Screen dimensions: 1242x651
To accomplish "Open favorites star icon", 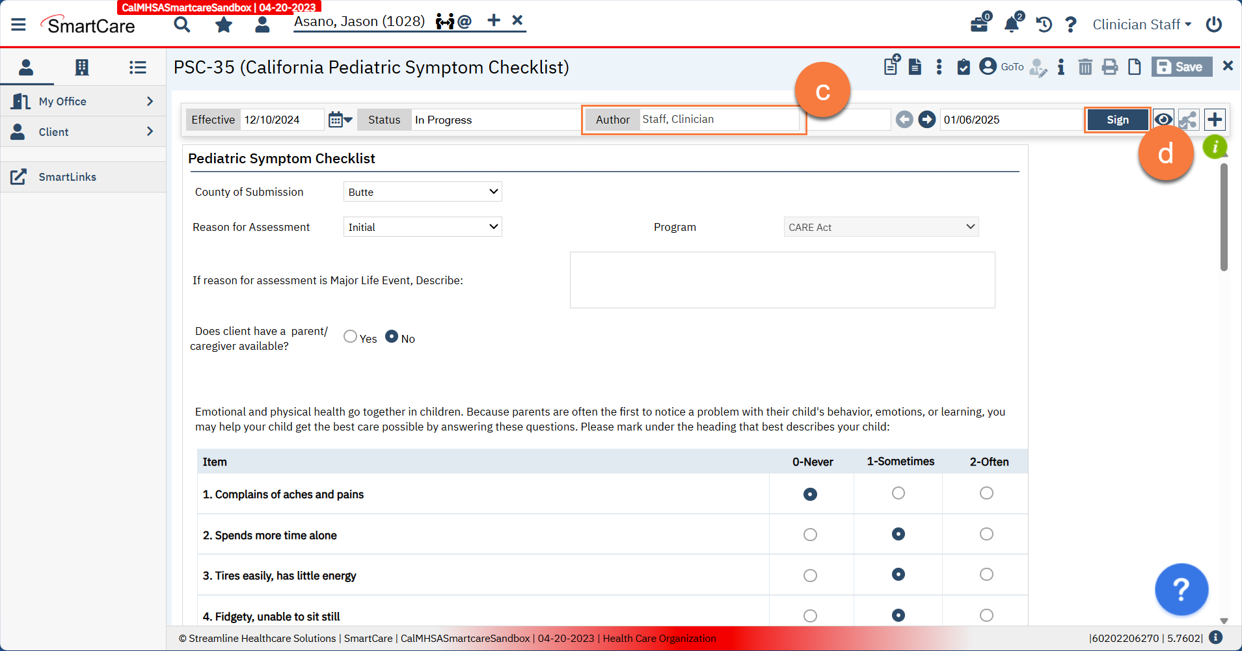I will [224, 25].
